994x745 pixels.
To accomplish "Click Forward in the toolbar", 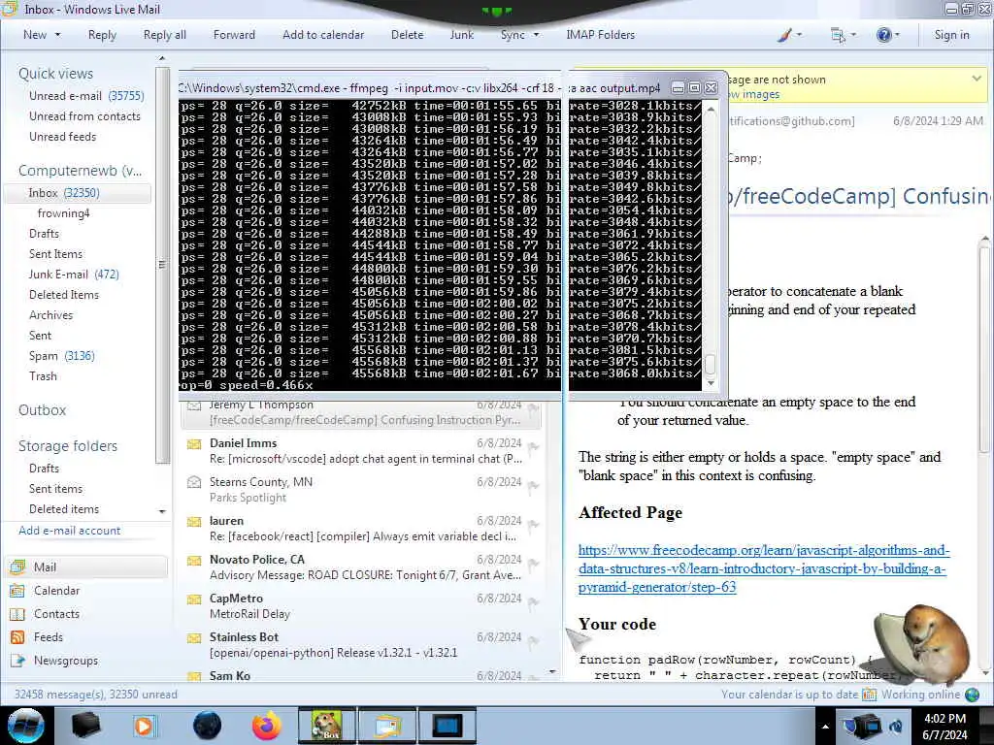I will [234, 35].
